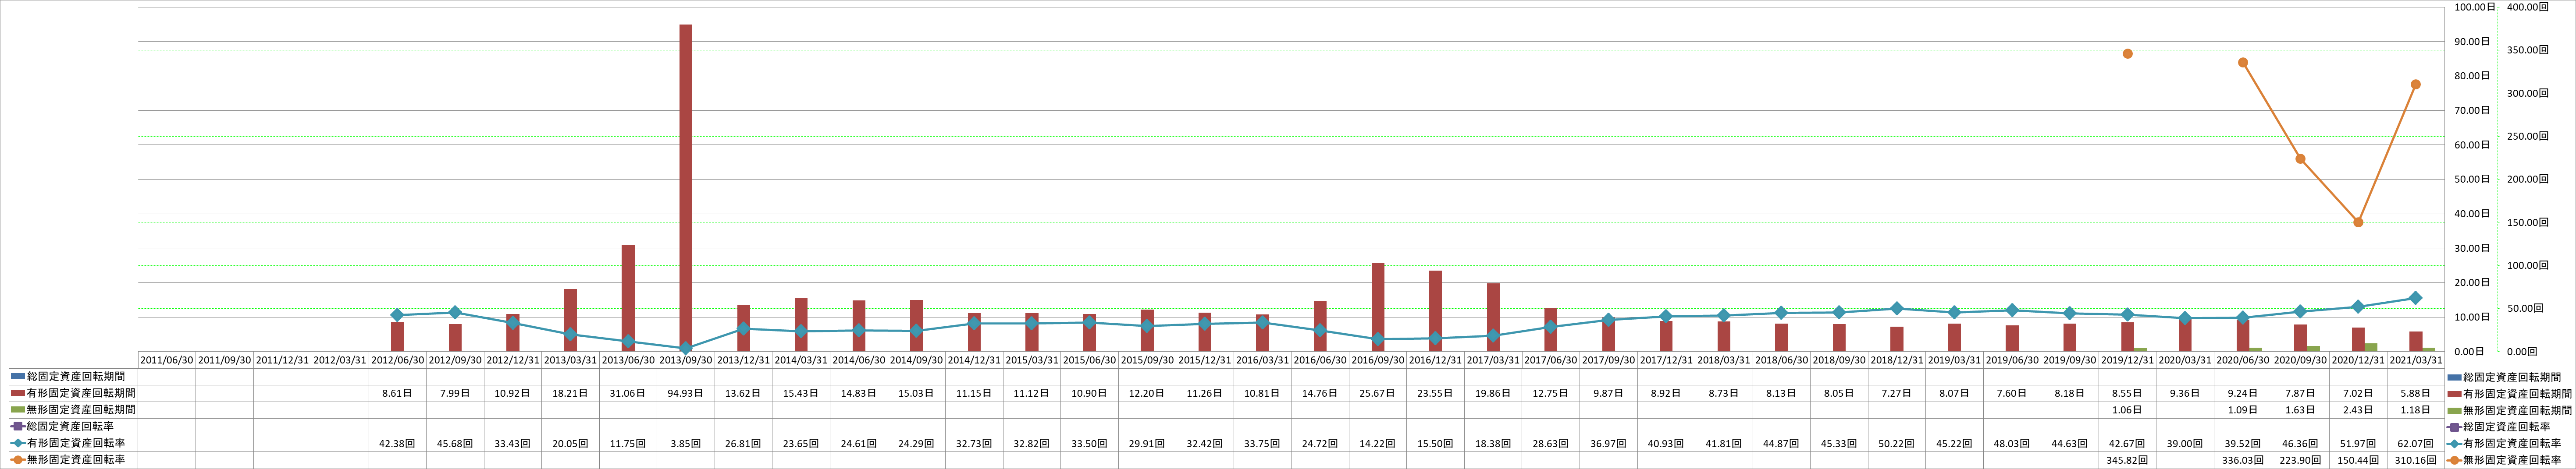The width and height of the screenshot is (2576, 469).
Task: Click the 19.86日 table cell
Action: 1494,393
